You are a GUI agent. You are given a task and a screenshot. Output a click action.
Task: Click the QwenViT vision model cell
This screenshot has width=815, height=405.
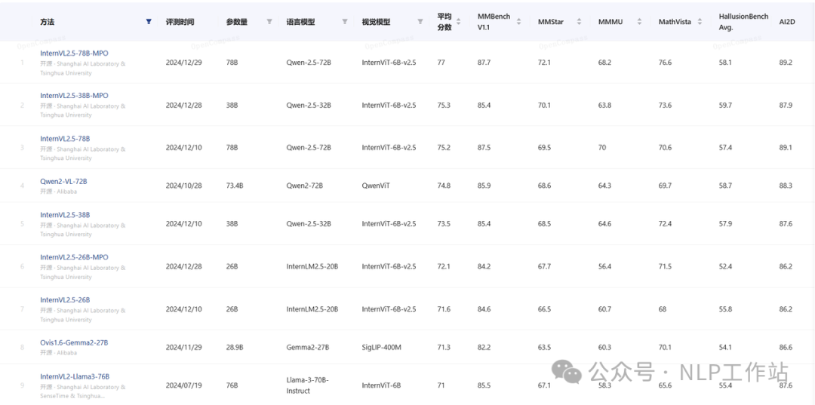coord(376,186)
